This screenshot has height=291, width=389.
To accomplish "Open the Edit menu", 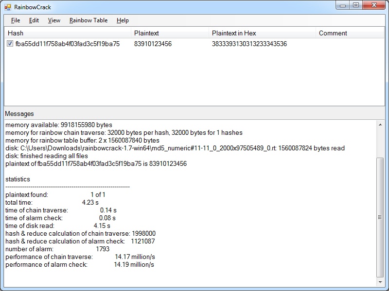I will 34,20.
